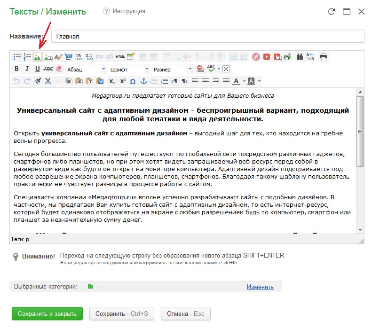Insert a shopping cart link
Image resolution: width=372 pixels, height=329 pixels.
click(x=69, y=57)
